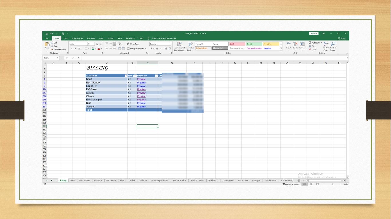Screen dimensions: 391x219
Task: Apply the Bad cell style
Action: (x=237, y=44)
